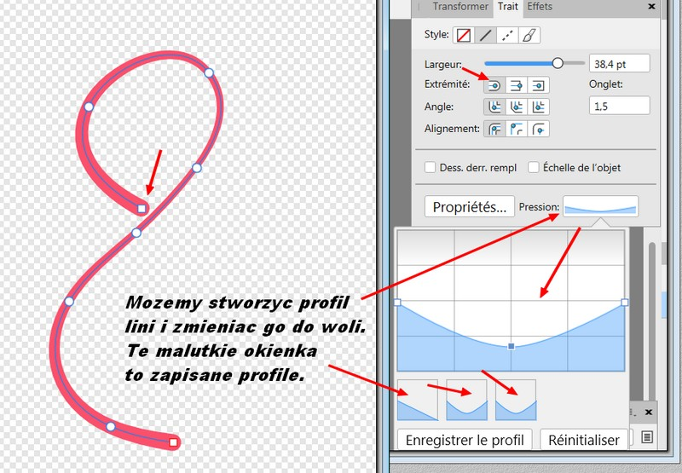The height and width of the screenshot is (473, 682).
Task: Click the Largeur slider handle
Action: (x=558, y=63)
